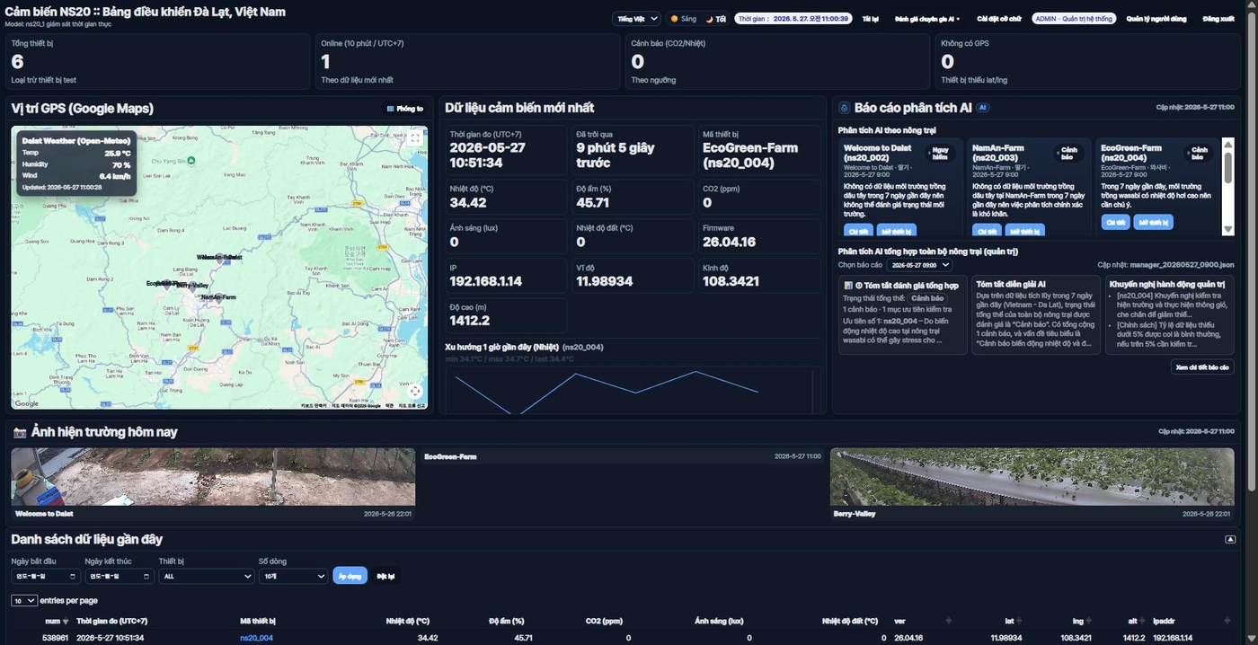Open Chi tiết for NamAn-Farm card
The height and width of the screenshot is (645, 1258).
(x=986, y=231)
